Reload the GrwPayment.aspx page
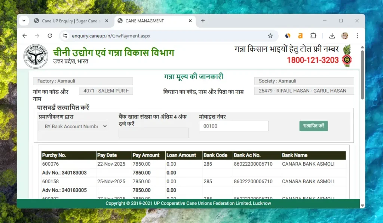Viewport: 383px width, 223px height. click(50, 36)
